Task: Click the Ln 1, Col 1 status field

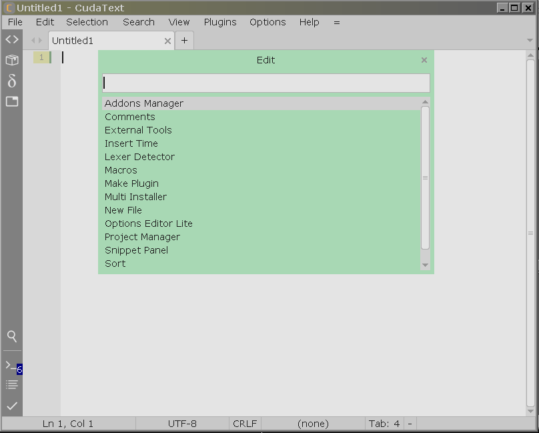Action: pos(68,424)
